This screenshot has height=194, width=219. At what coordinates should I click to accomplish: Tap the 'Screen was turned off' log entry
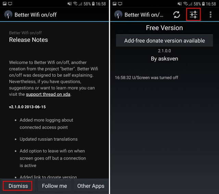[146, 77]
